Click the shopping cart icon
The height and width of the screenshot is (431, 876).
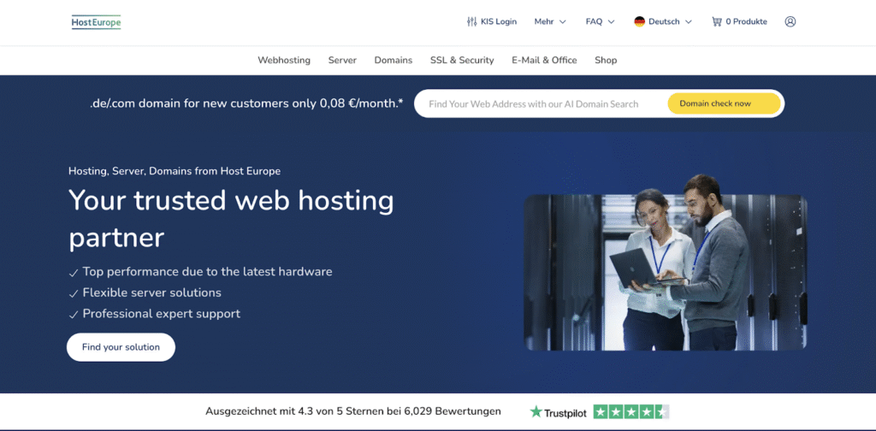716,21
